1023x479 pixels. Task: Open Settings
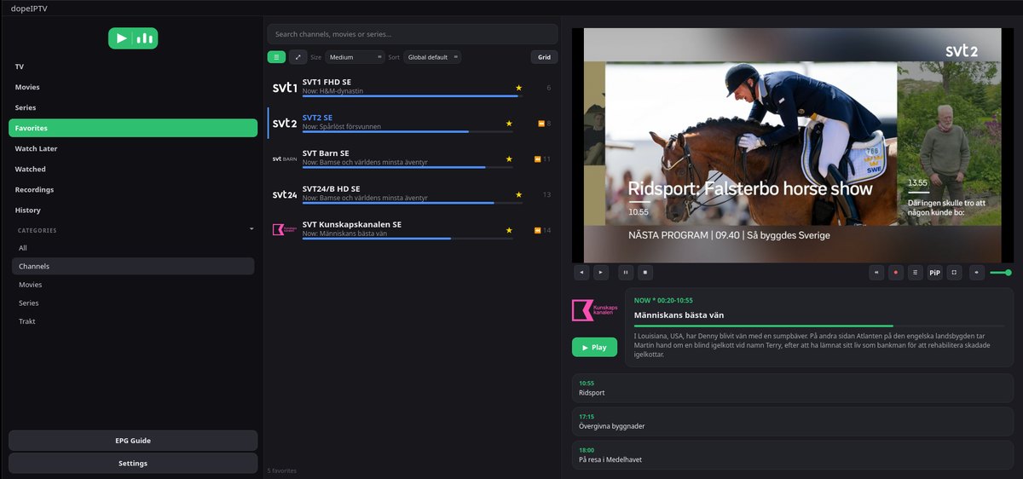click(x=133, y=464)
